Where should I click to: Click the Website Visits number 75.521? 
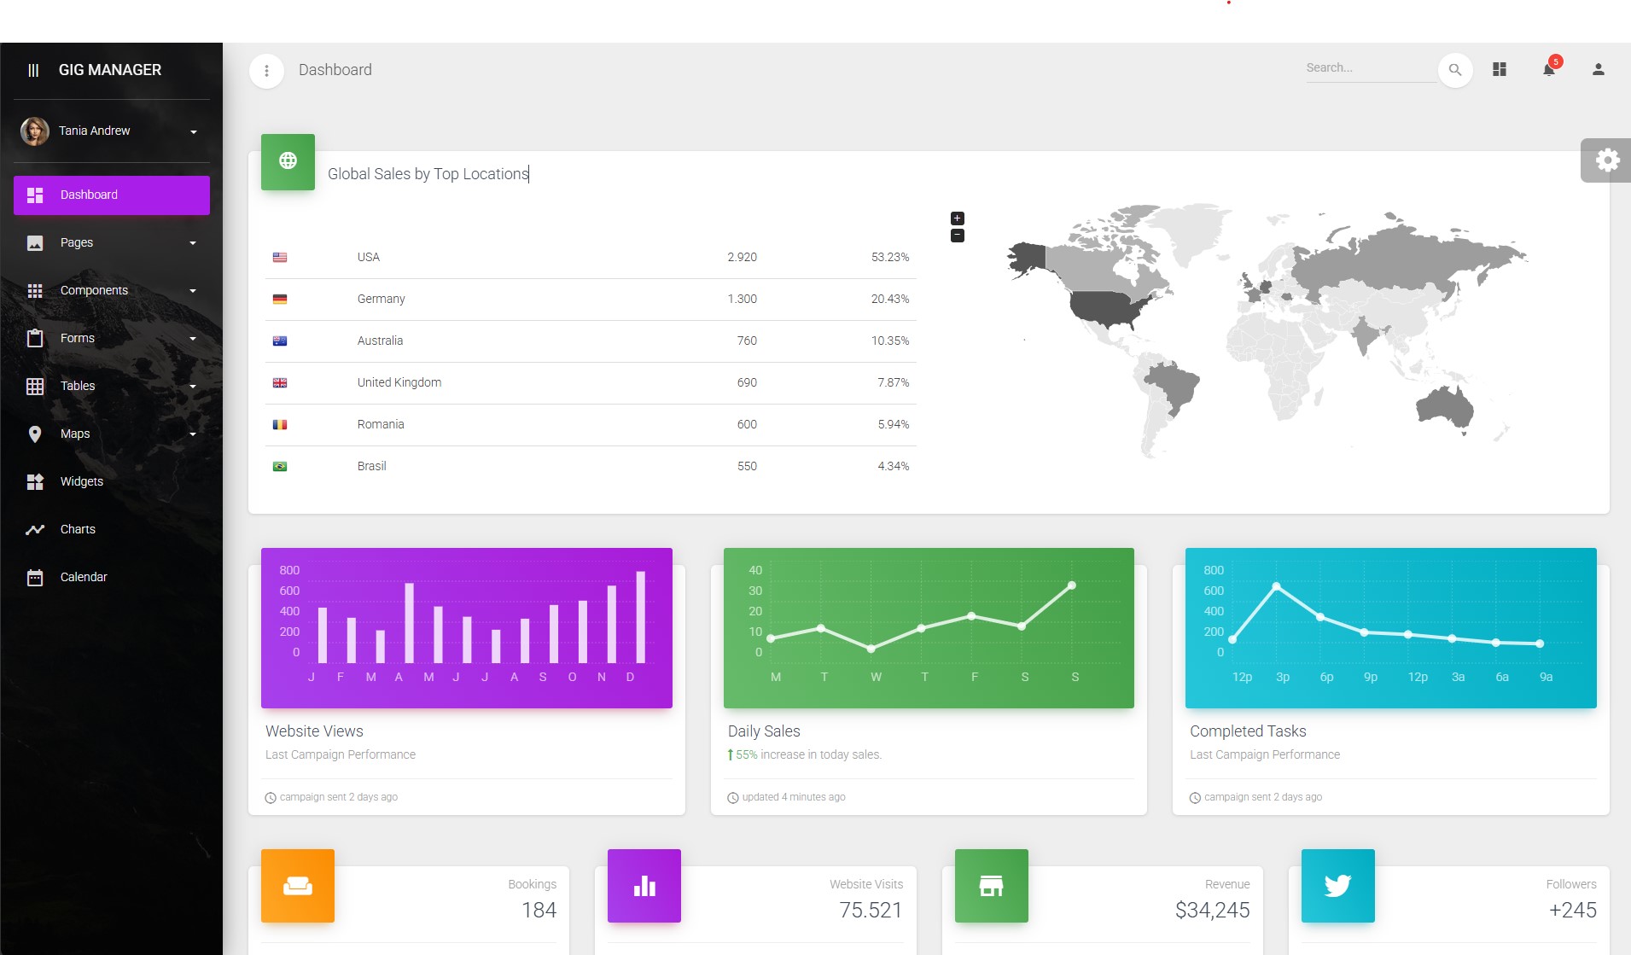[871, 911]
